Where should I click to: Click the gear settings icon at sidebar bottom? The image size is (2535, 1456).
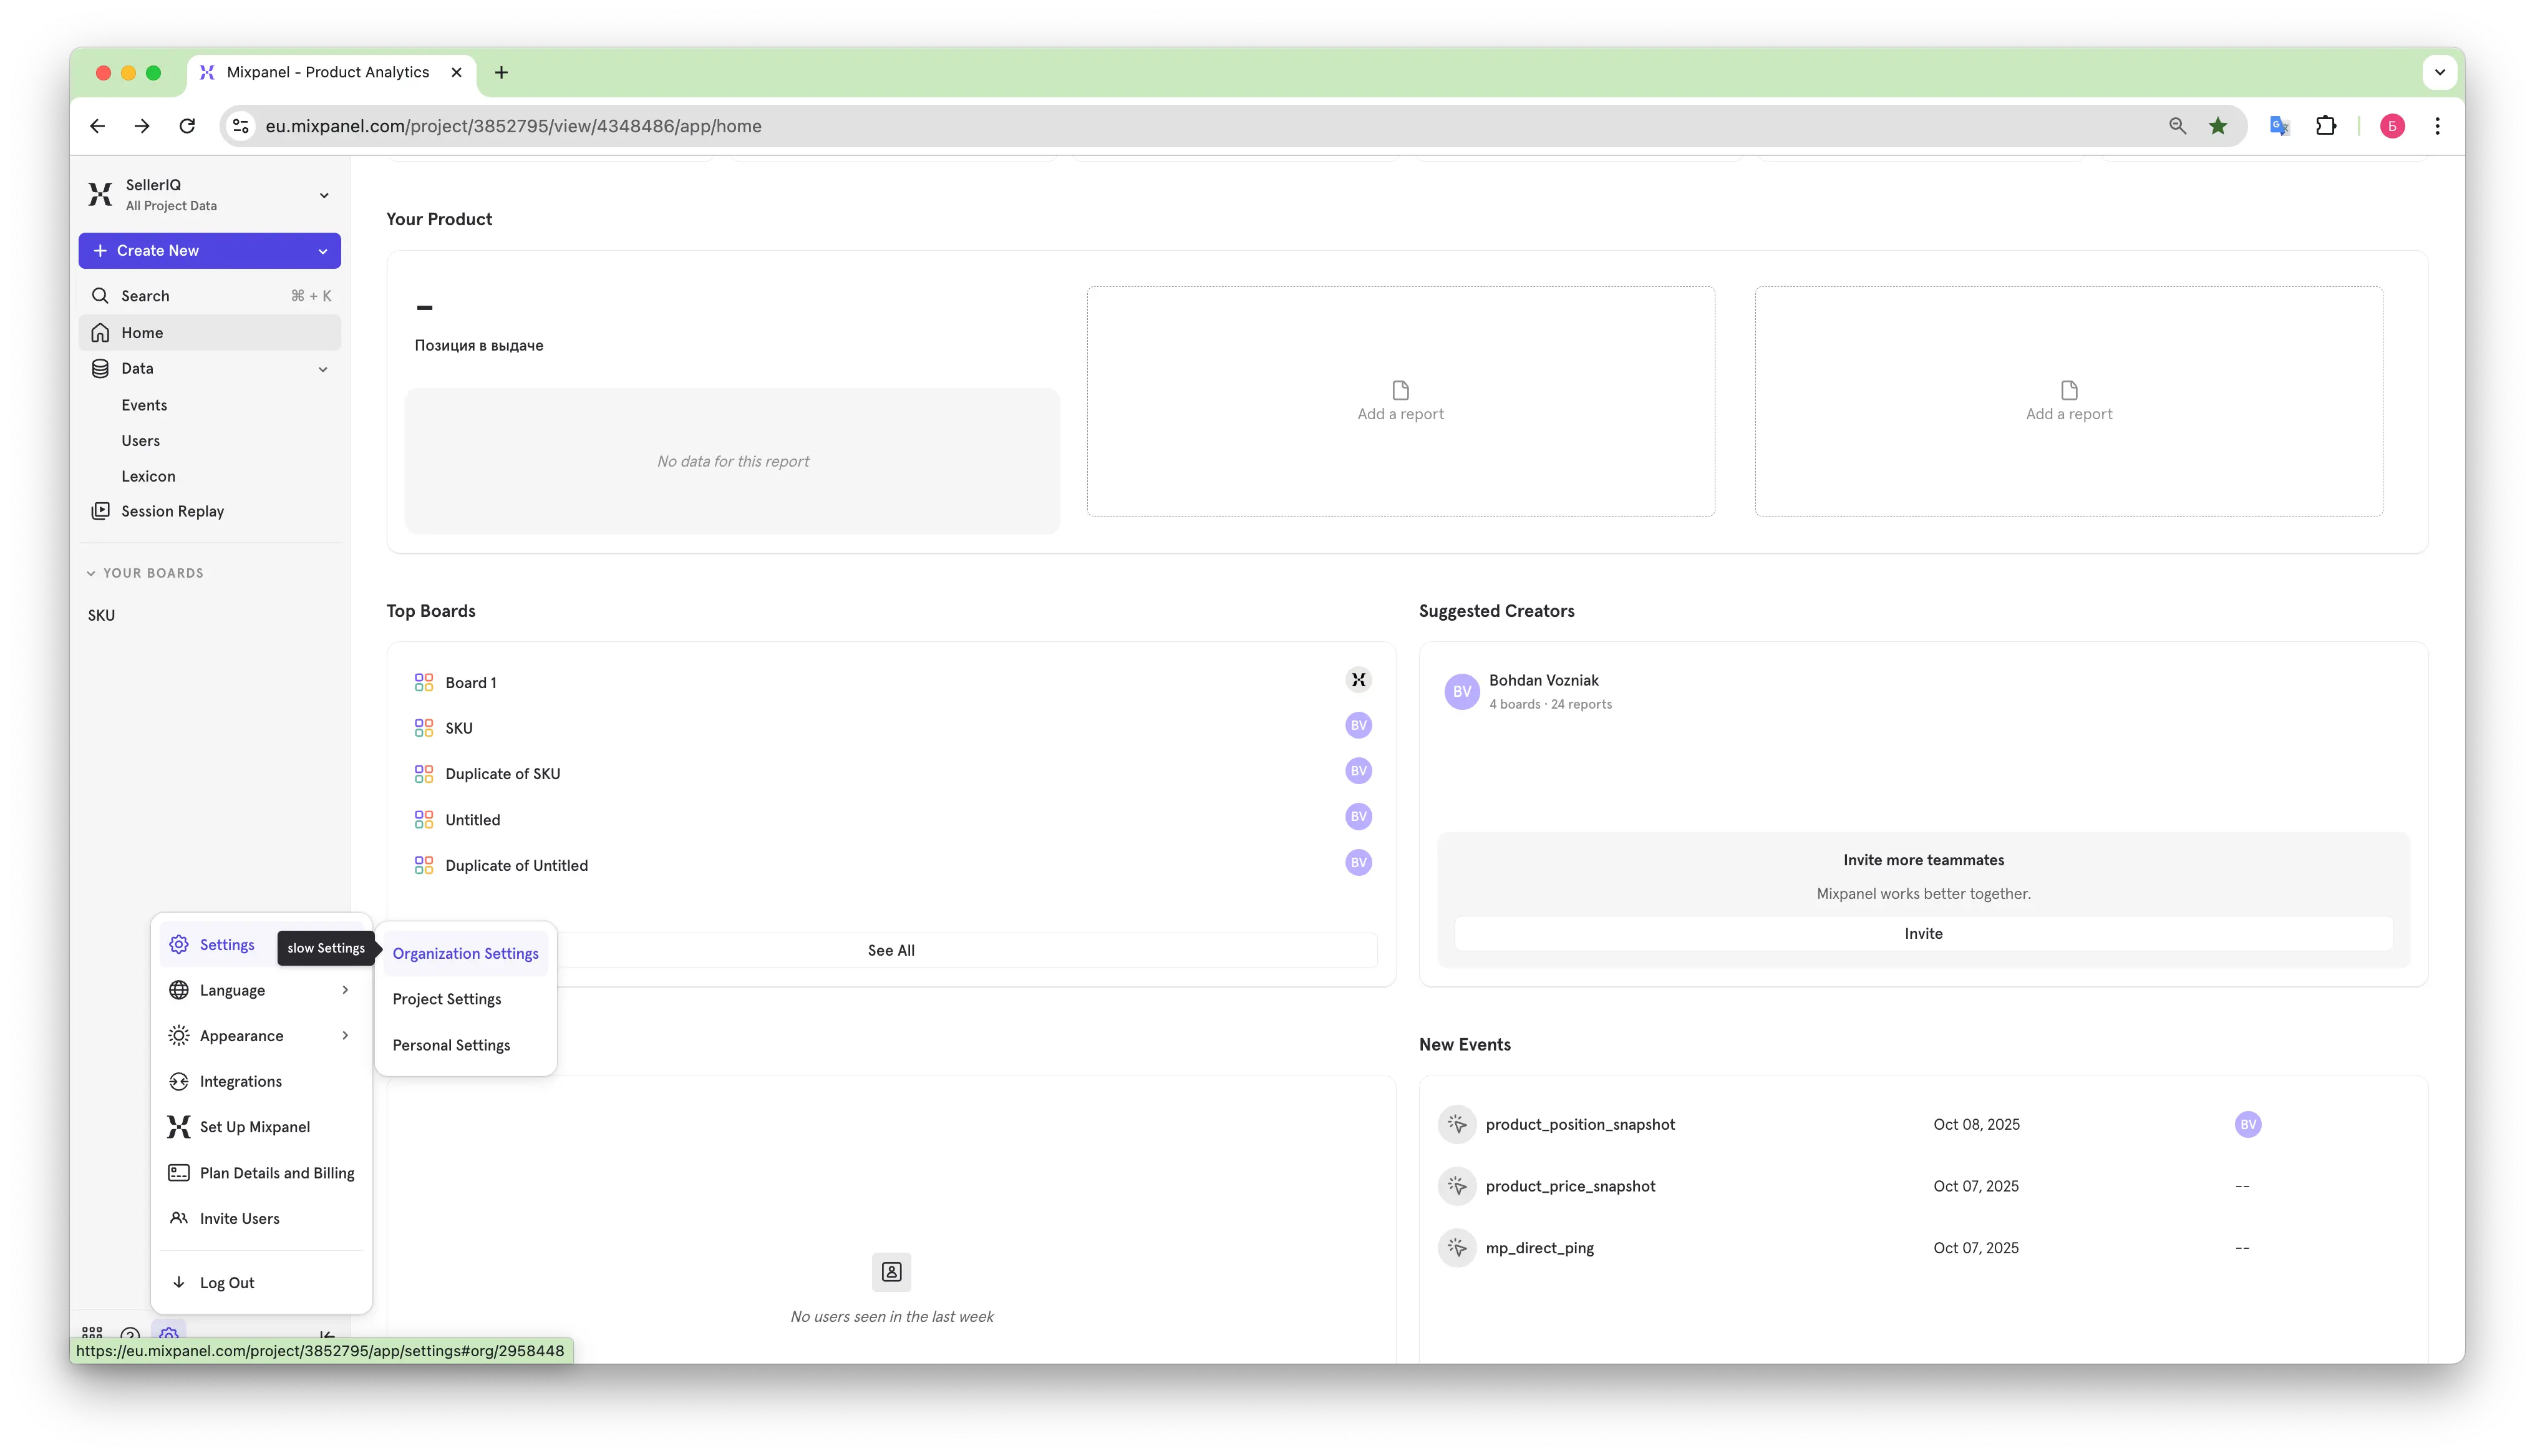pyautogui.click(x=169, y=1334)
